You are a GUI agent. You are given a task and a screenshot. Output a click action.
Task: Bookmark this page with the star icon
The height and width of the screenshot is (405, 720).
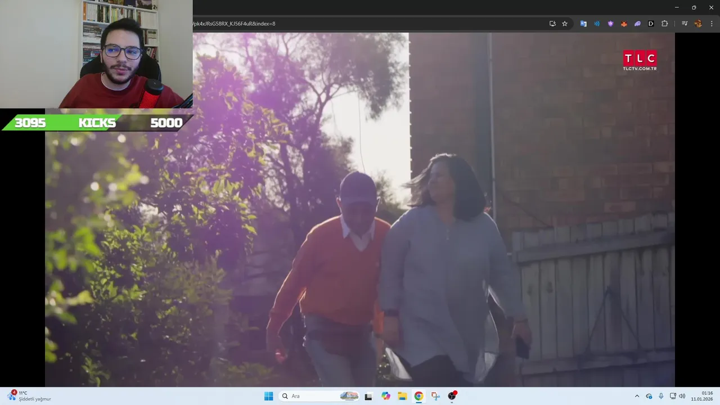click(565, 24)
